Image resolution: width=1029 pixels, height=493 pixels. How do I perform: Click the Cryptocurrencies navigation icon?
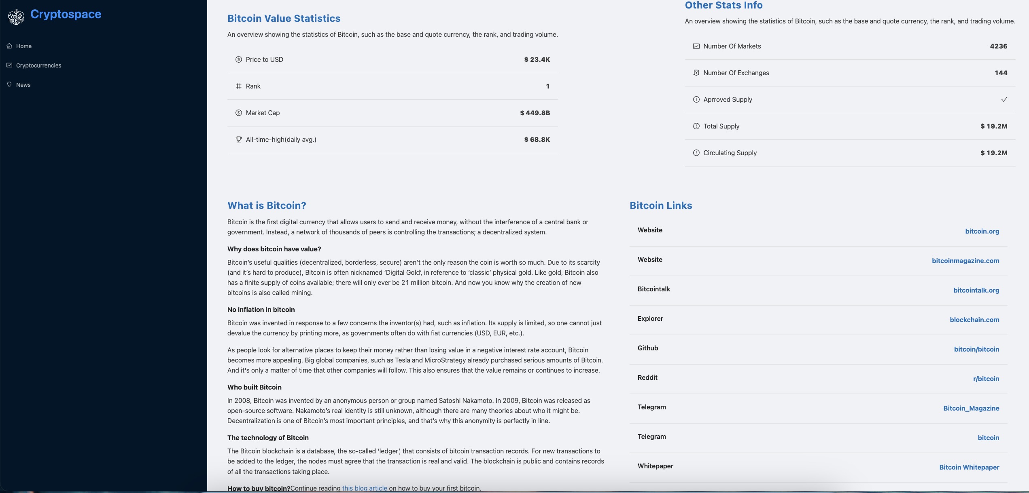pos(10,65)
